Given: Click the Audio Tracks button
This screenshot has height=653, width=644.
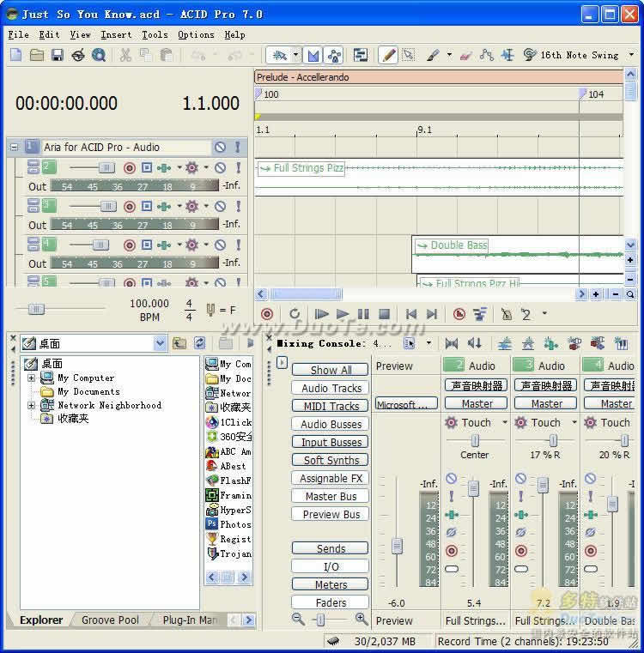Looking at the screenshot, I should 330,388.
